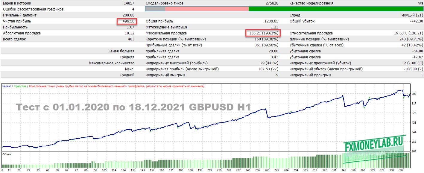Select the long positions value 243 (89.71%)
The height and width of the screenshot is (173, 424).
coord(411,39)
